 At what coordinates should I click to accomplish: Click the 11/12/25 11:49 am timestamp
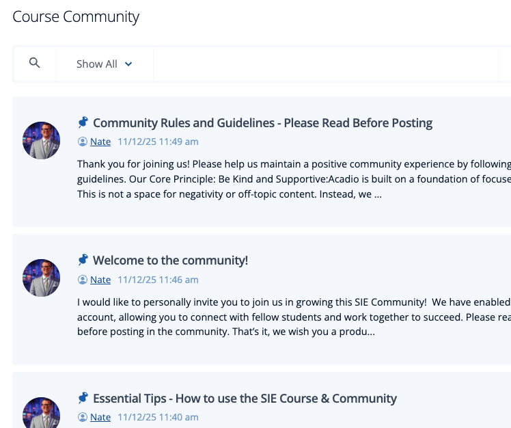[158, 142]
